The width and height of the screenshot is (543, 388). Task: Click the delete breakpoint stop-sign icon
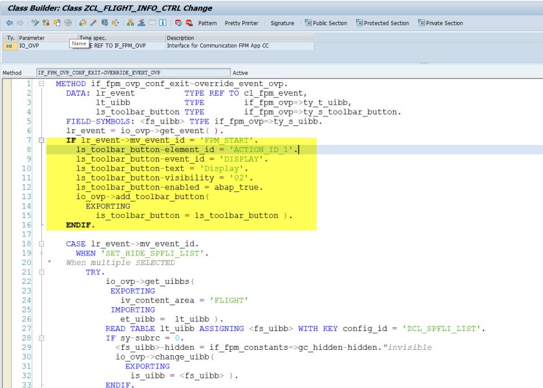point(189,23)
